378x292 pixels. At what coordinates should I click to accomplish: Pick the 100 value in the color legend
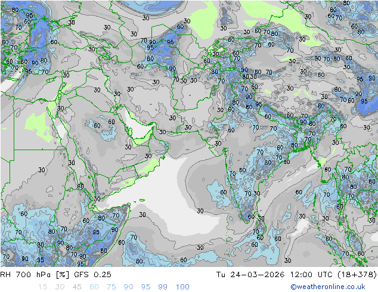(x=182, y=287)
